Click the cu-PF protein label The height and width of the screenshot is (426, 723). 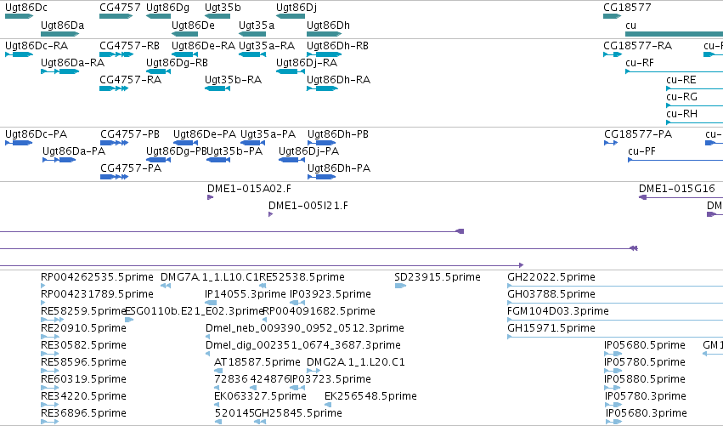point(641,151)
